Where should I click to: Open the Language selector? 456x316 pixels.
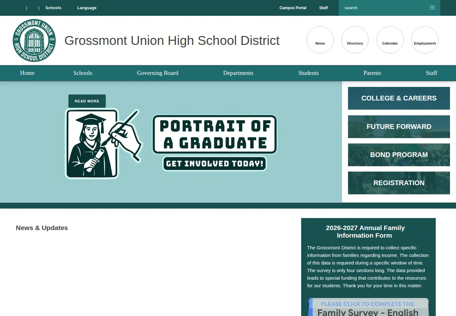point(87,8)
